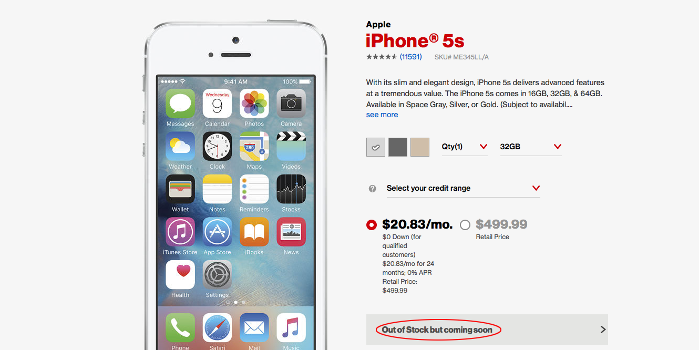The width and height of the screenshot is (699, 350).
Task: Click the Settings gear icon on phone
Action: point(217,275)
